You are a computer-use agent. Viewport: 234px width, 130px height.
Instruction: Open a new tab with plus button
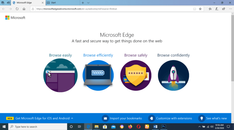tap(83, 3)
